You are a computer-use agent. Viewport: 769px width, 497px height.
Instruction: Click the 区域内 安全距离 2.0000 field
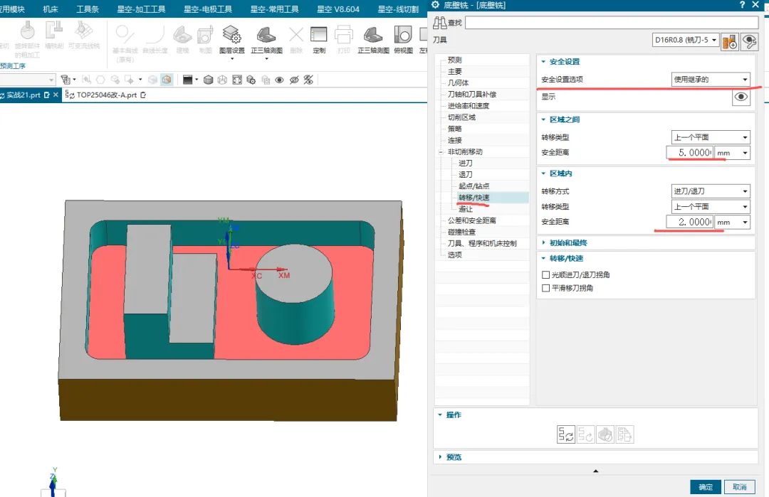point(689,223)
